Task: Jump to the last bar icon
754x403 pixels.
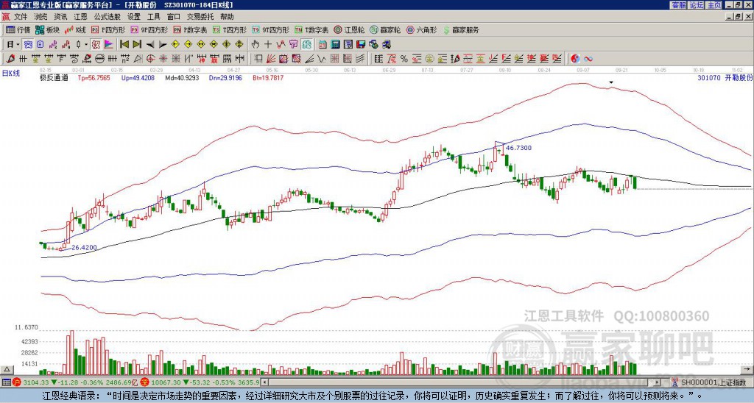Action: tap(137, 44)
